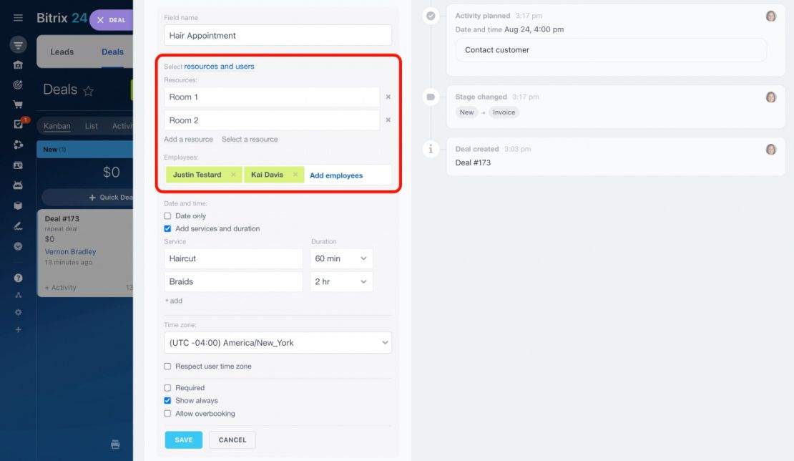This screenshot has height=461, width=794.
Task: Open Vernon Bradley contact link
Action: tap(70, 252)
